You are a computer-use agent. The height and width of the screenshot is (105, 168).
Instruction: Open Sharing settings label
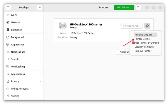(15, 96)
